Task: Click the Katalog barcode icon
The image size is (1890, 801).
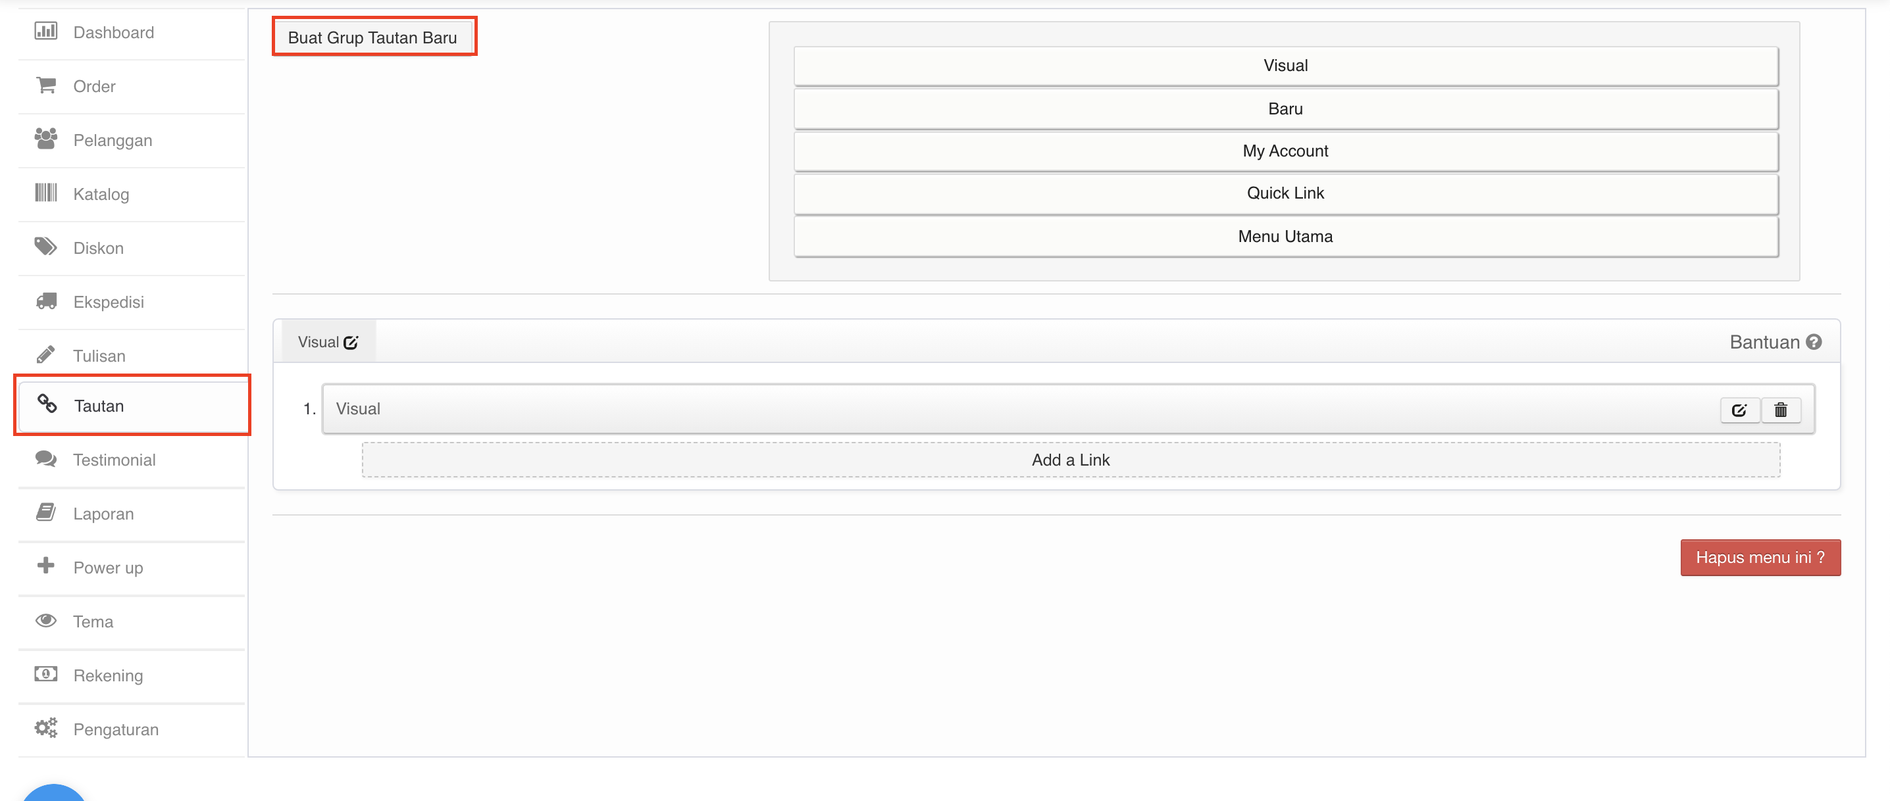Action: coord(45,193)
